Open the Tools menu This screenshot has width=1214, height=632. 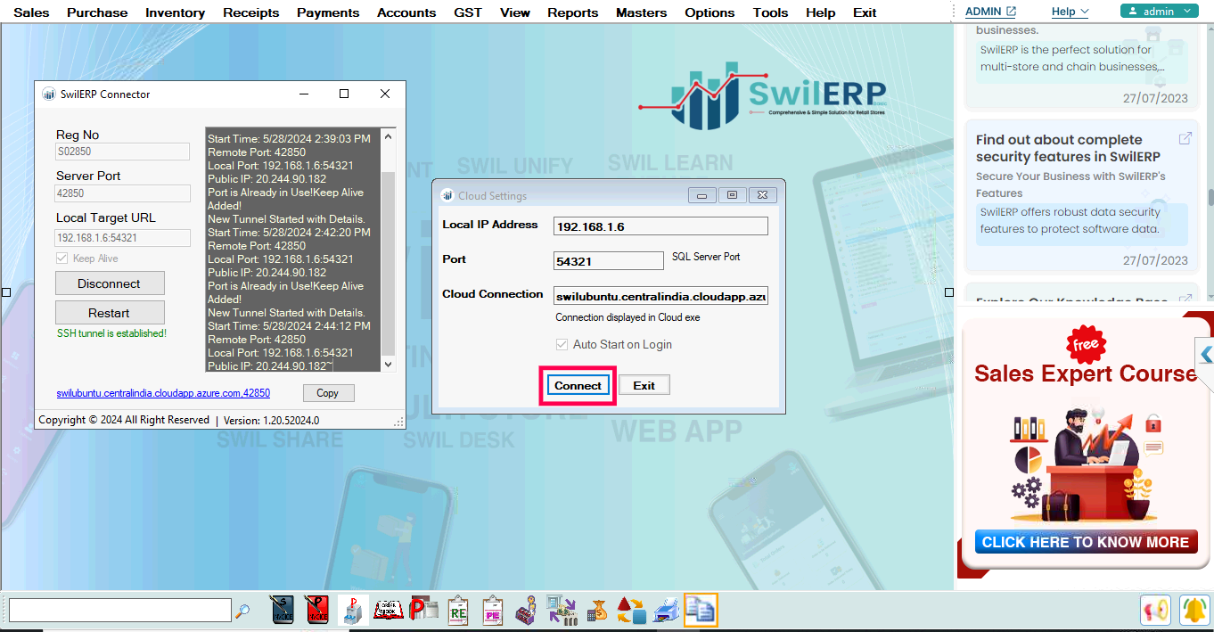(x=770, y=12)
